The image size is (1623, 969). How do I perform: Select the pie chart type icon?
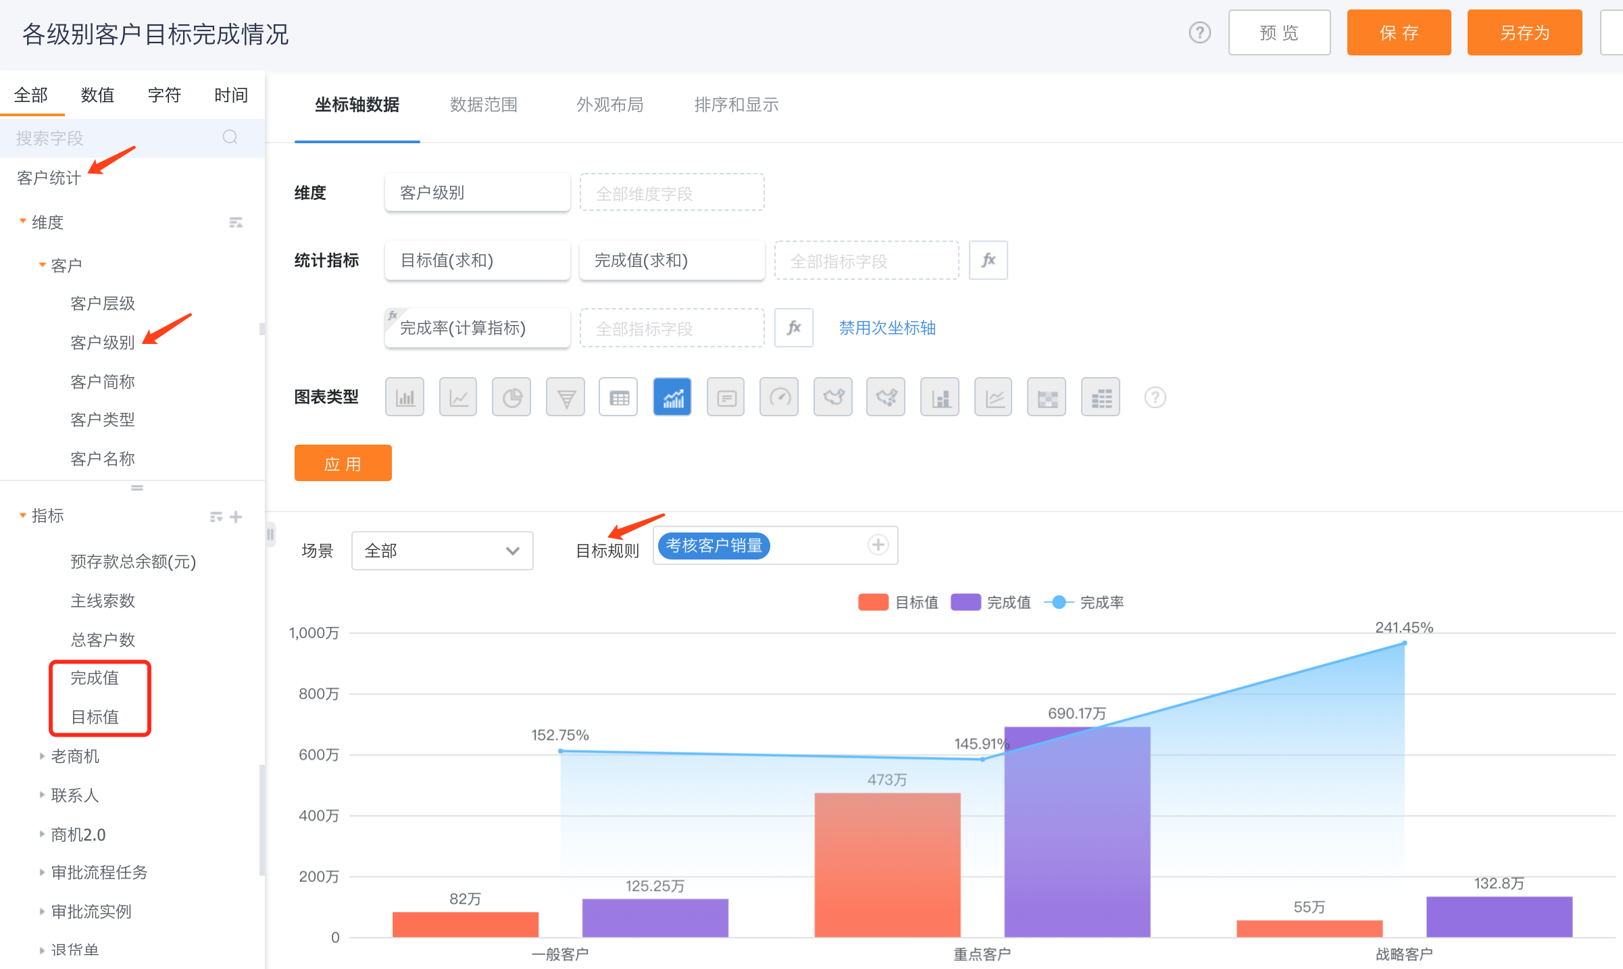tap(511, 397)
